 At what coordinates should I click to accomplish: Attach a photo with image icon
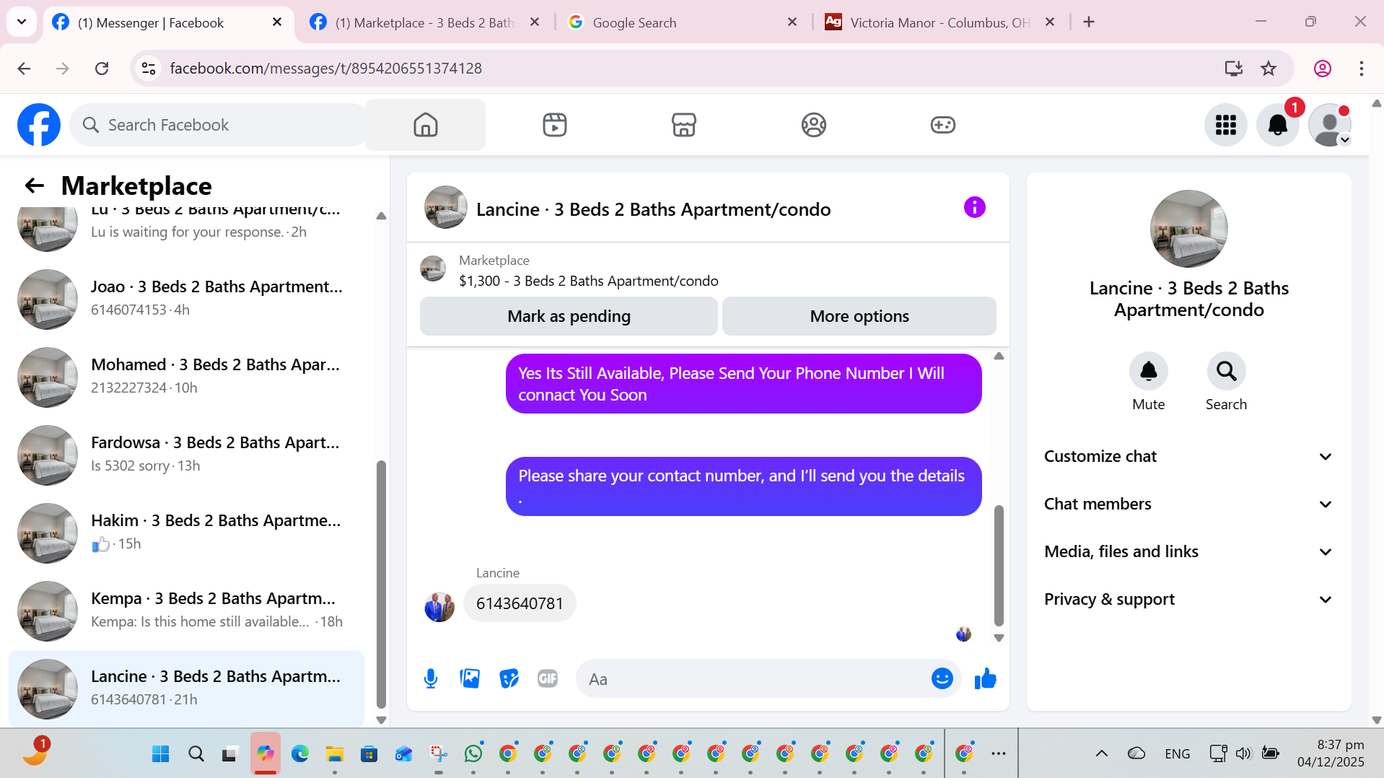(470, 678)
